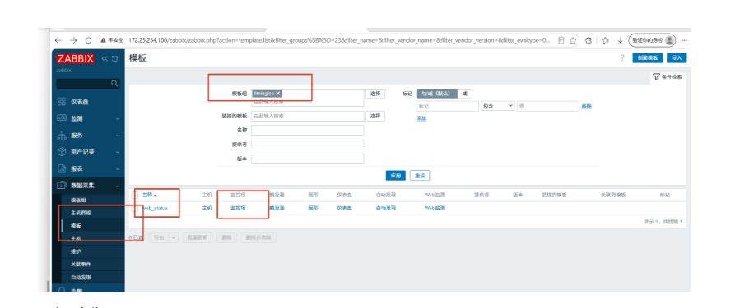Click the 应用 filter button
This screenshot has height=308, width=740.
[395, 176]
